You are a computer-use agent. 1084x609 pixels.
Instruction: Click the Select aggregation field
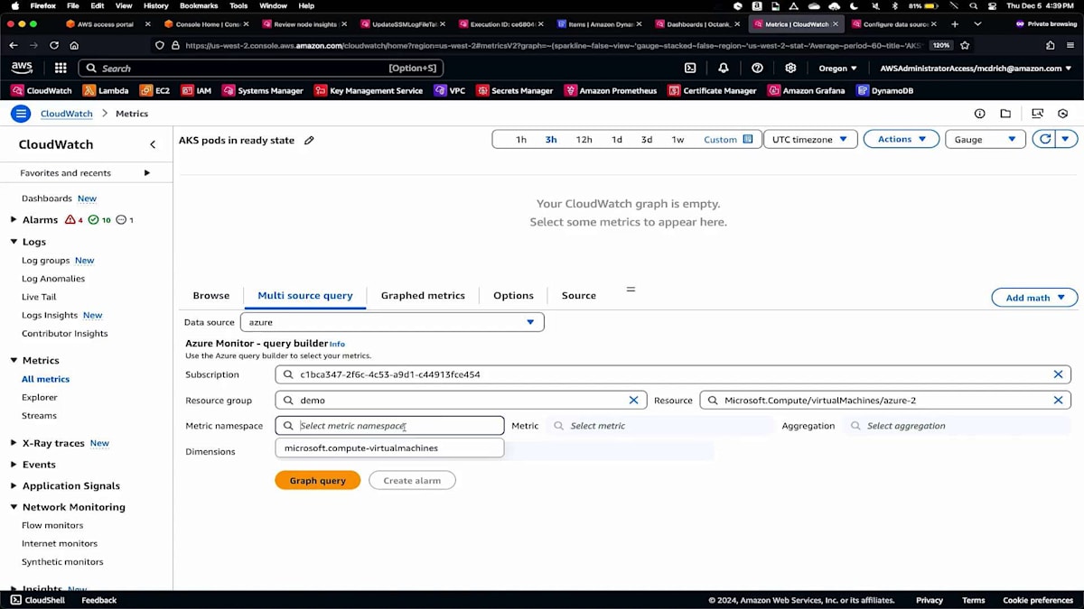point(957,426)
